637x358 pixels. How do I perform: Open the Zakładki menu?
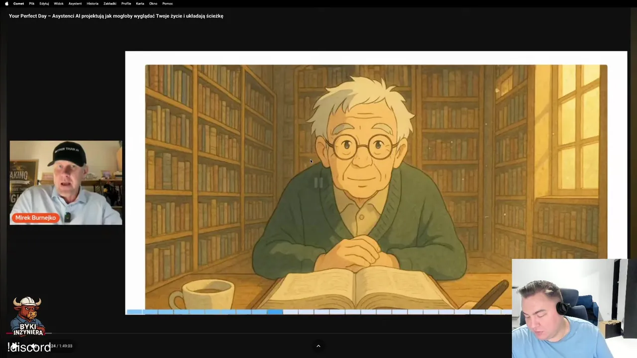pos(110,3)
